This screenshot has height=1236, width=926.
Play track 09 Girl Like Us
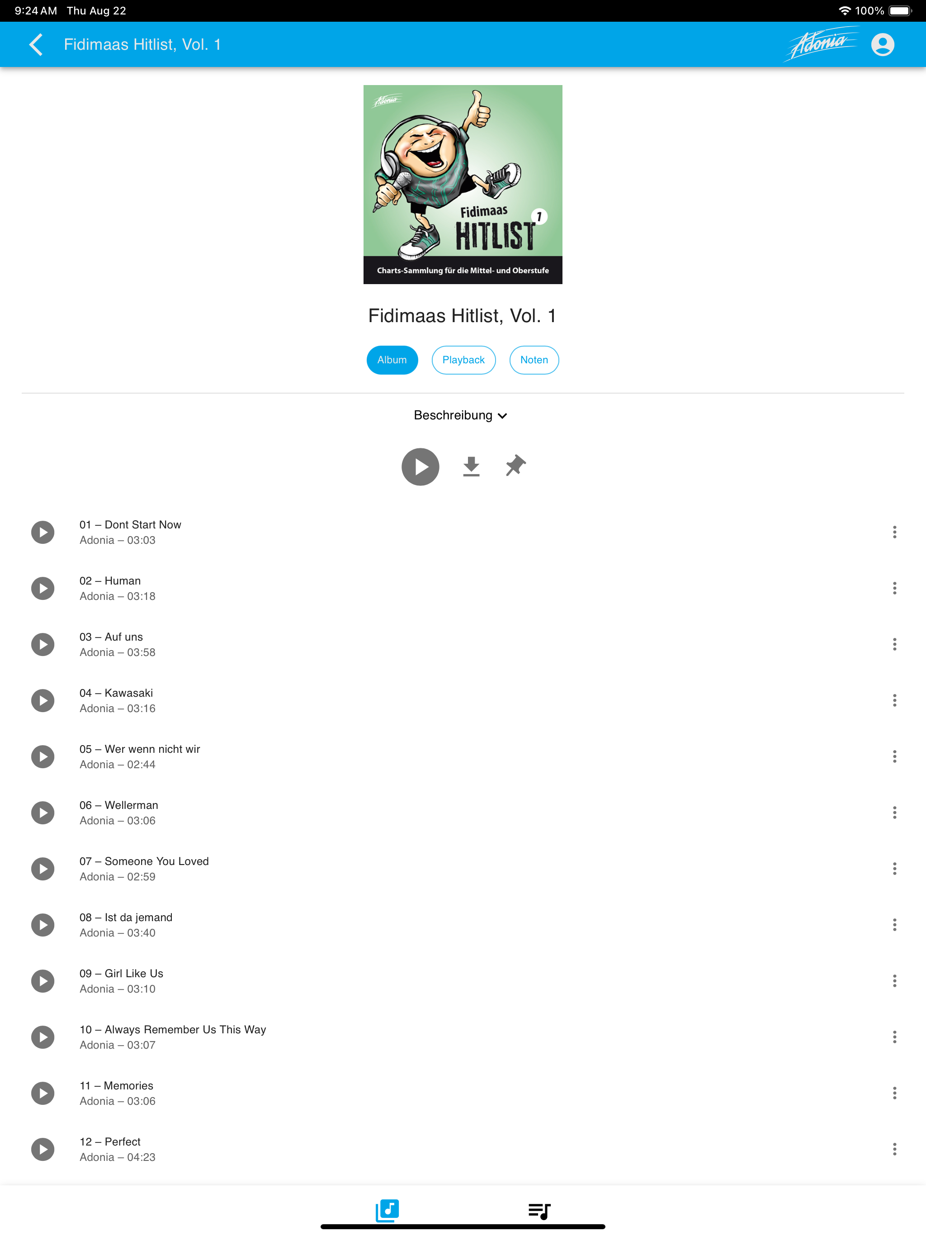click(43, 981)
